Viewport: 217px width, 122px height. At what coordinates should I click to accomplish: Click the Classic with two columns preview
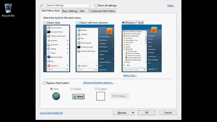(95, 48)
